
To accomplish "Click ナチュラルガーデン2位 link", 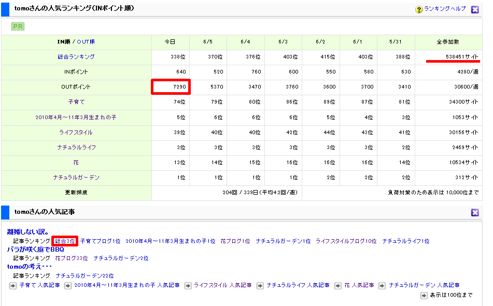I will (x=121, y=258).
